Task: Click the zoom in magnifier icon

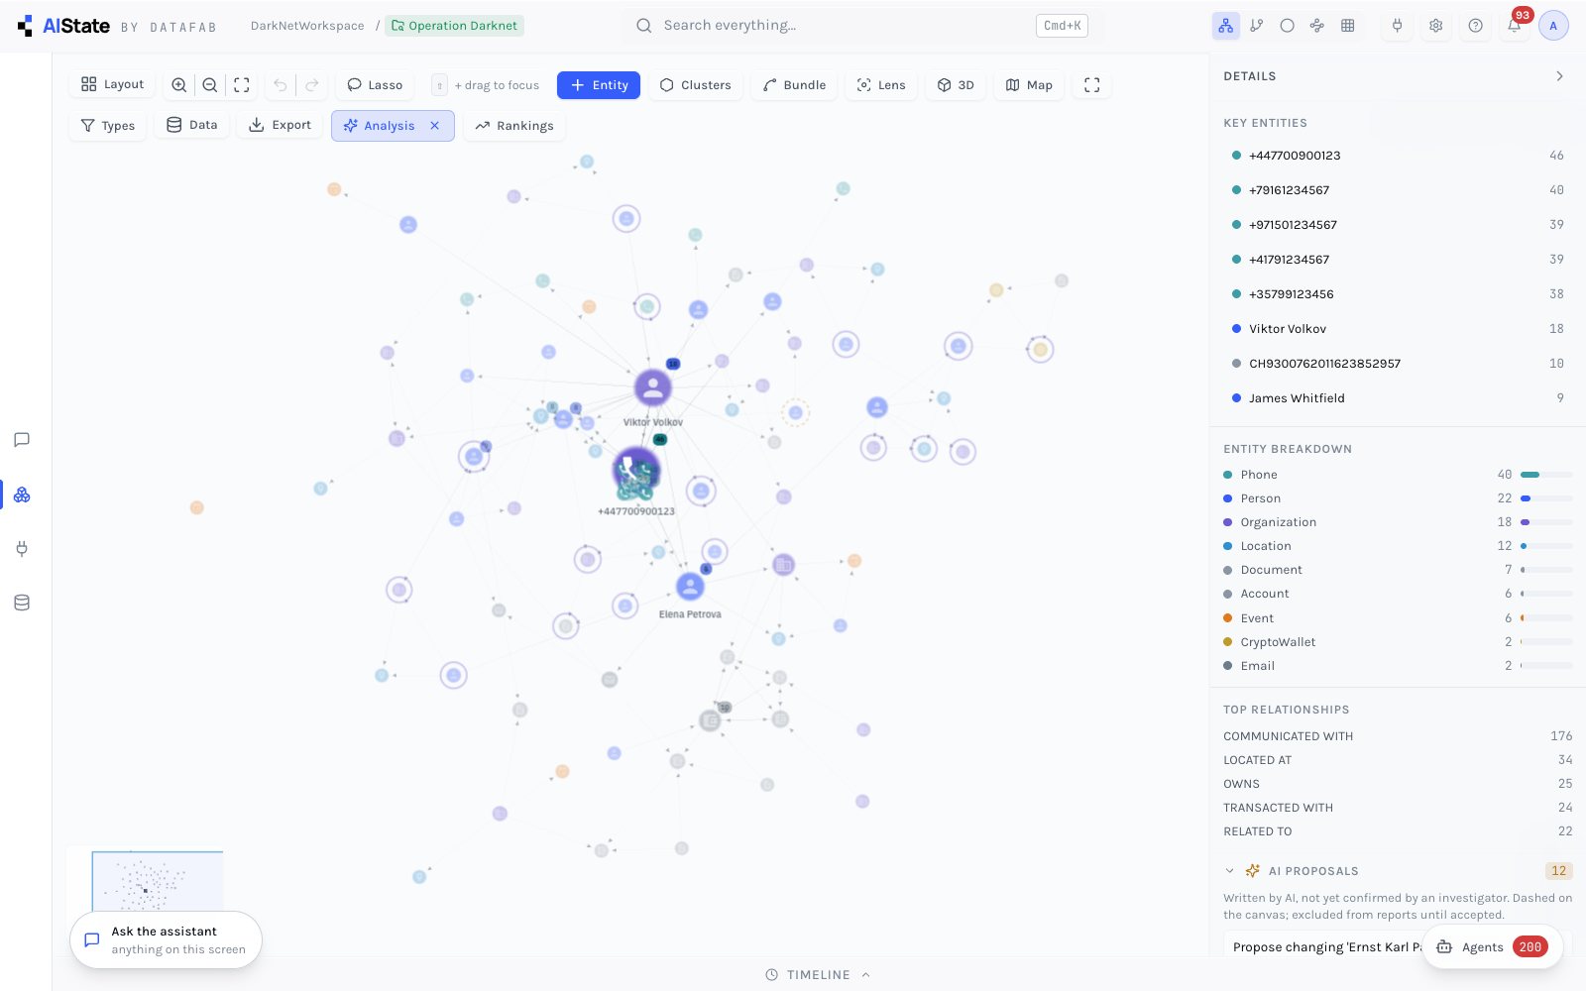Action: point(178,85)
